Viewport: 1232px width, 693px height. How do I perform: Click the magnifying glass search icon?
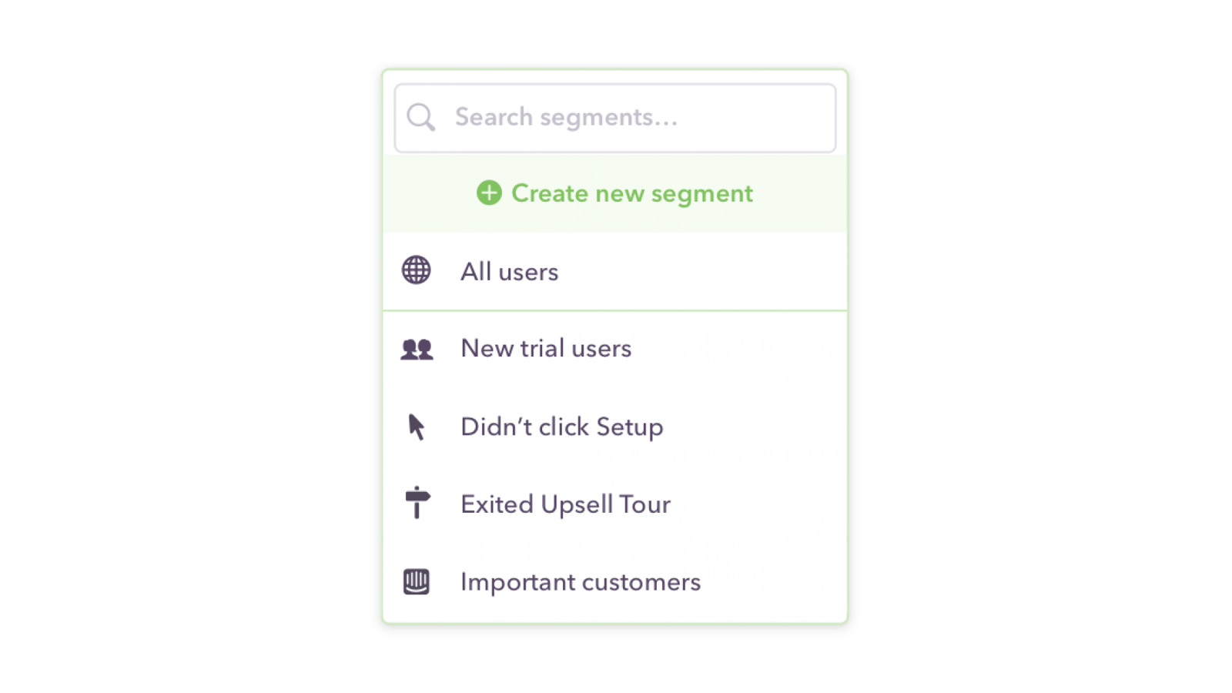[x=420, y=117]
